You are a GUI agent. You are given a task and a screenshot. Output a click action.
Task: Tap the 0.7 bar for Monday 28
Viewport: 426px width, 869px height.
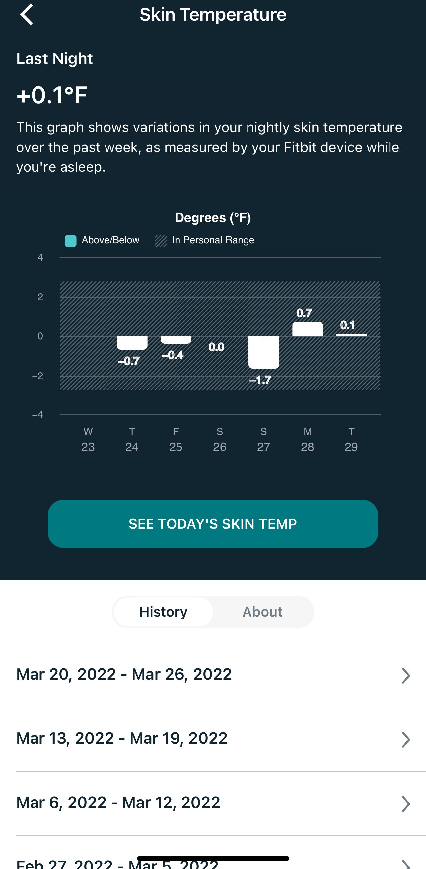point(308,329)
